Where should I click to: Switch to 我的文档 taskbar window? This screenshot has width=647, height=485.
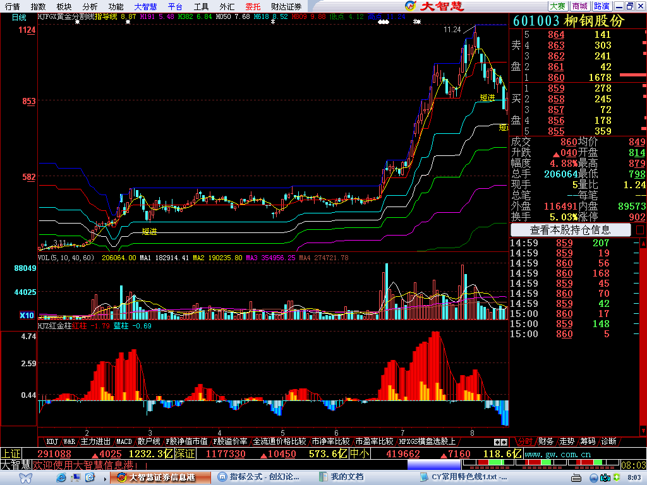[342, 477]
